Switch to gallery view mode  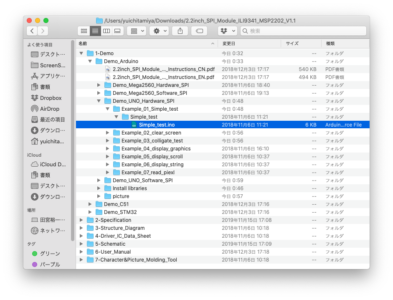tap(117, 31)
